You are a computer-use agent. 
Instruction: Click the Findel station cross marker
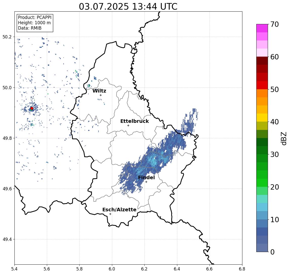146,182
